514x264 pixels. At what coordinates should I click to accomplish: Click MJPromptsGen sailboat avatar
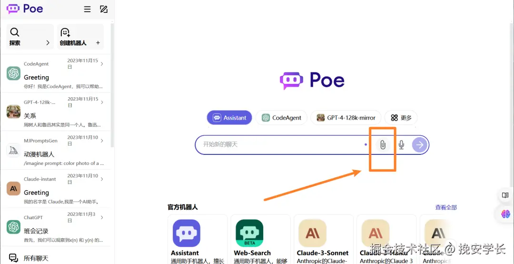pos(13,150)
